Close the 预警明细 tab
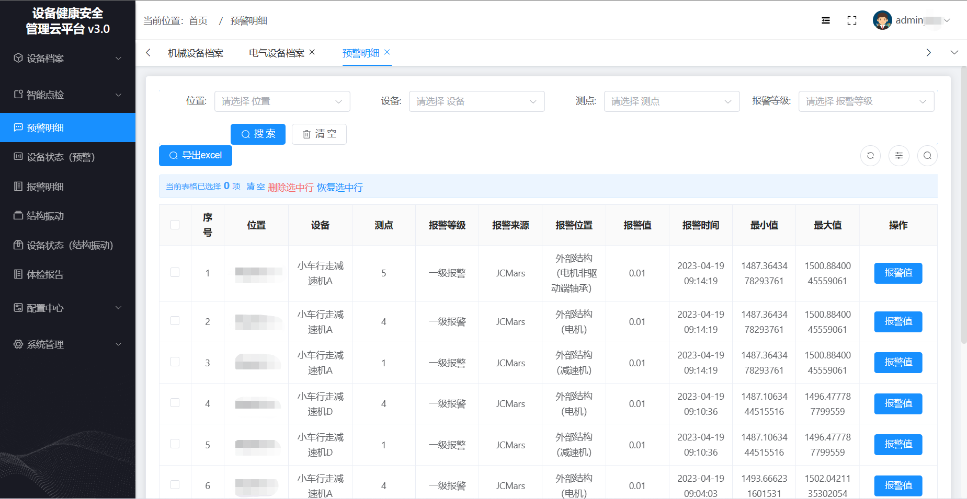Image resolution: width=967 pixels, height=499 pixels. click(387, 52)
